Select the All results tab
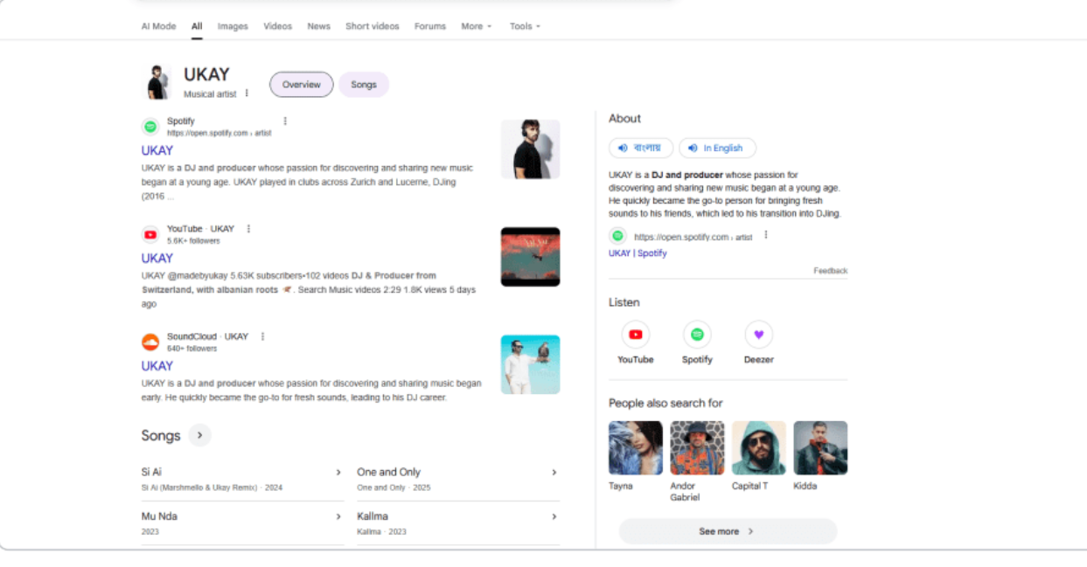 tap(197, 26)
